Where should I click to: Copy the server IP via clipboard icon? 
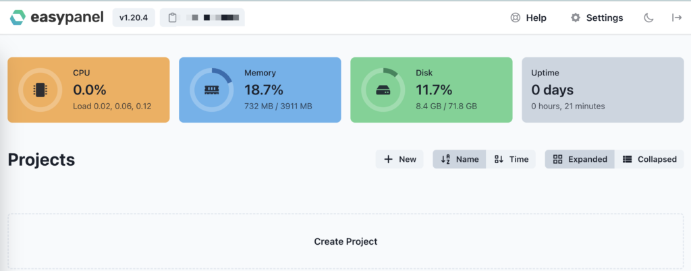point(173,18)
